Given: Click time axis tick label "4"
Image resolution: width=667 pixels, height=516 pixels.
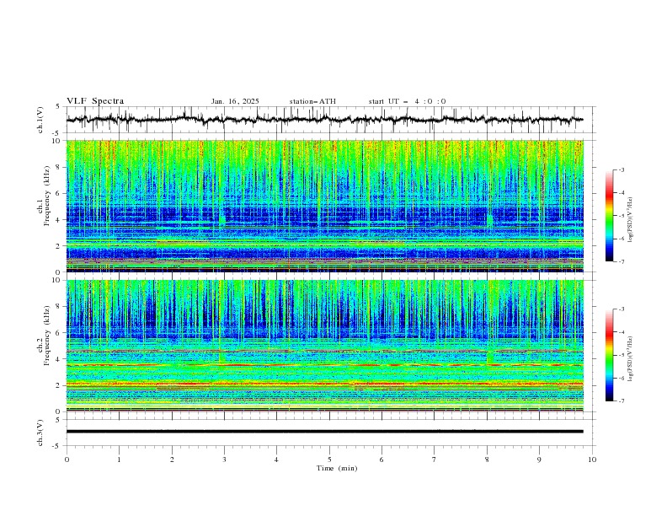Looking at the screenshot, I should [x=276, y=460].
